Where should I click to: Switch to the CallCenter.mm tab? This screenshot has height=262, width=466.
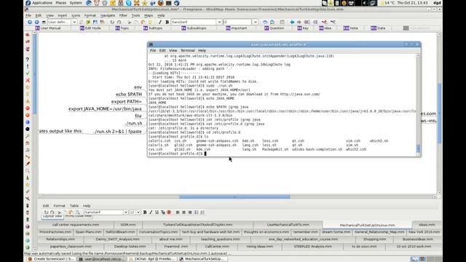217,247
